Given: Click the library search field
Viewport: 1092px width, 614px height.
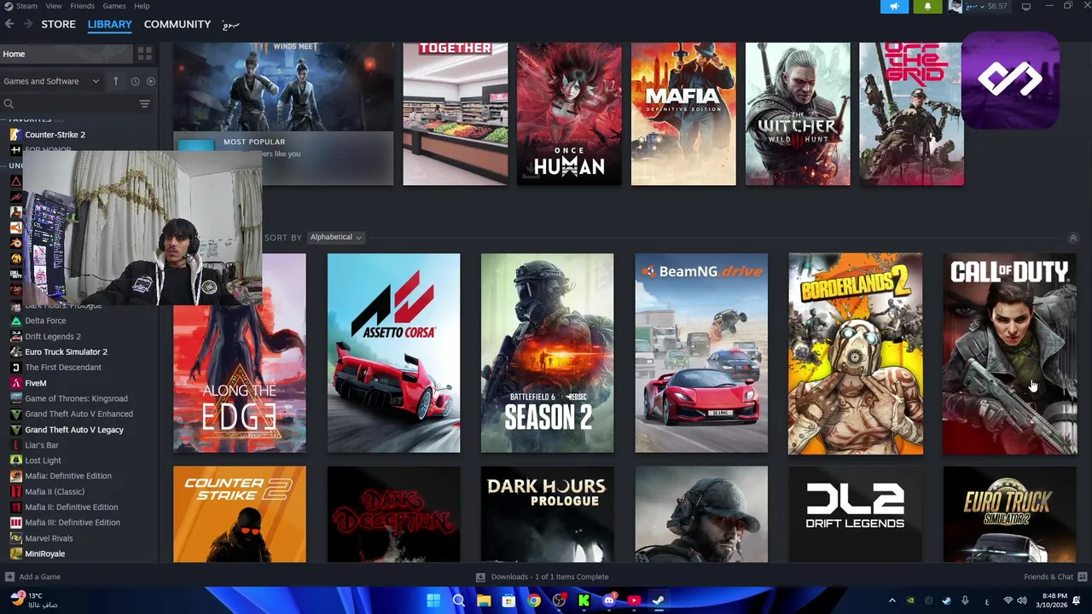Looking at the screenshot, I should [68, 104].
